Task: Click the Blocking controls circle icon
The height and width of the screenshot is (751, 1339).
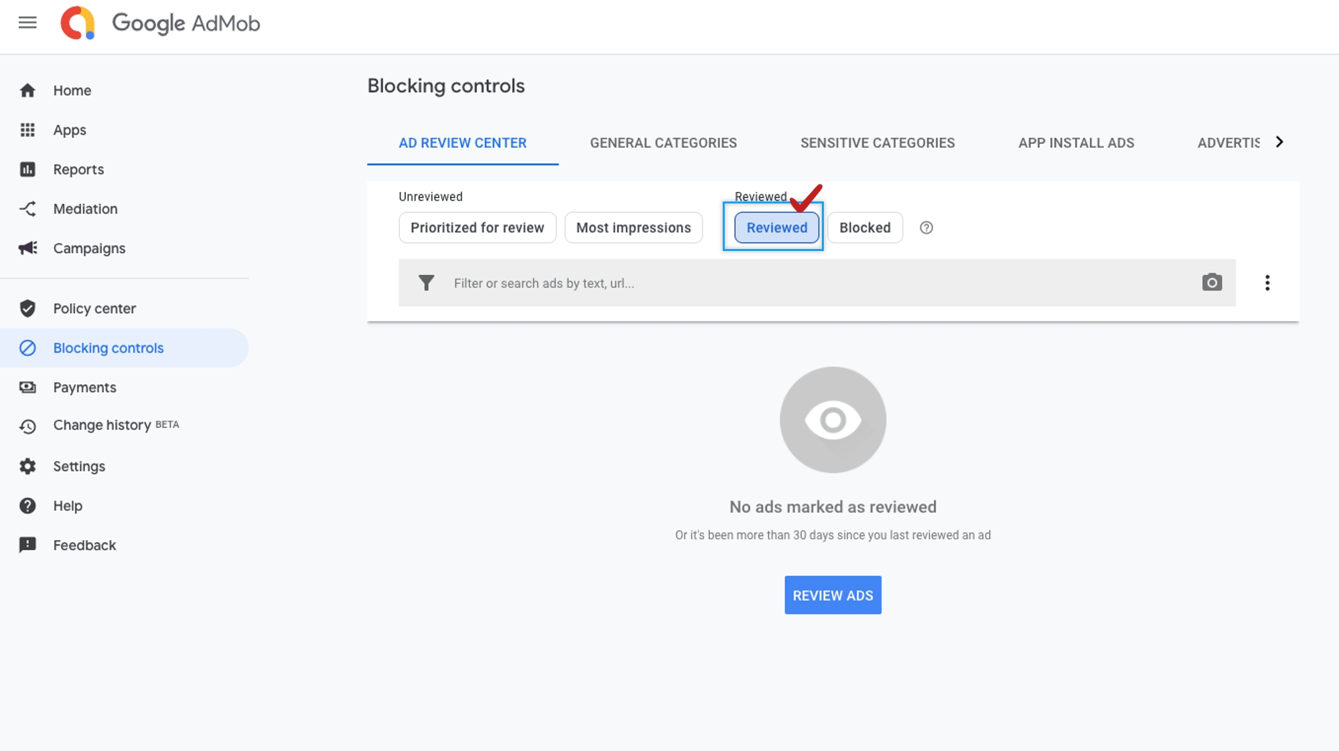Action: click(x=27, y=348)
